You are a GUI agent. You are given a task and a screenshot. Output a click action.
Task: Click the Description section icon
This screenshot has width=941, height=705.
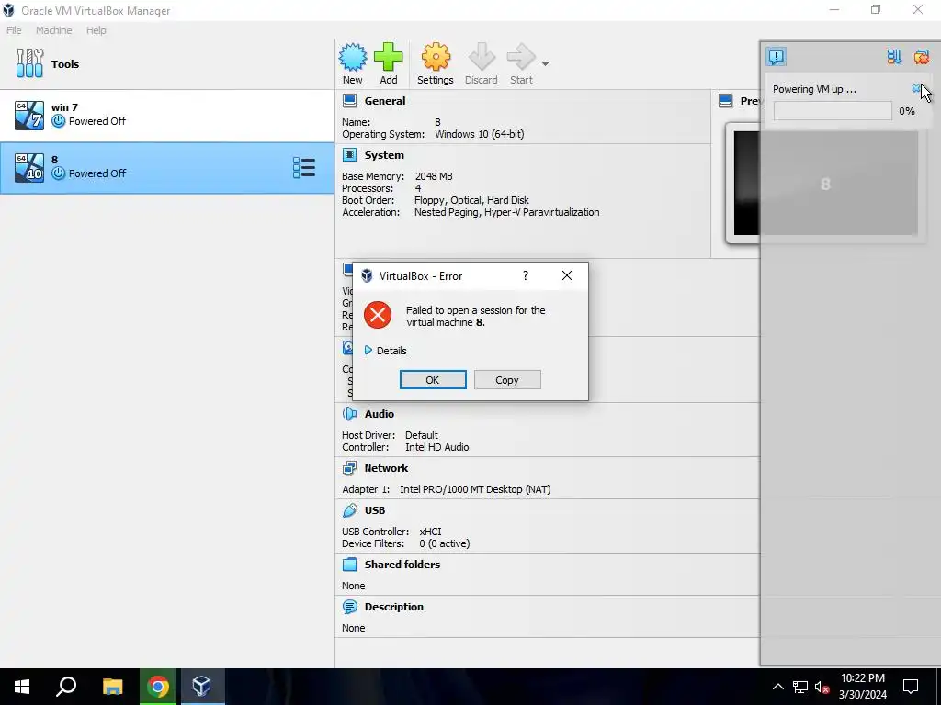350,607
